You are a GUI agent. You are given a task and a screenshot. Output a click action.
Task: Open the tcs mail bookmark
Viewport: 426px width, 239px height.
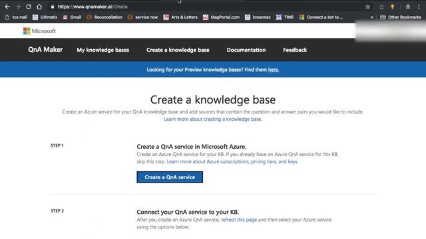point(16,17)
